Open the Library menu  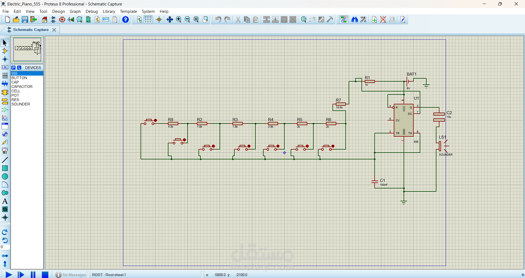(x=109, y=12)
